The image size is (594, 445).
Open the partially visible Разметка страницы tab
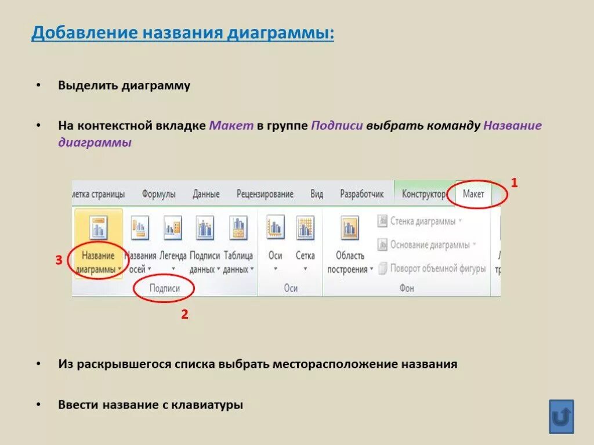click(x=99, y=194)
